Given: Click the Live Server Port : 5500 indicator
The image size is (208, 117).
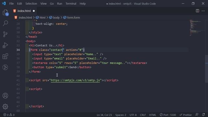Looking at the screenshot, I should (168, 115).
